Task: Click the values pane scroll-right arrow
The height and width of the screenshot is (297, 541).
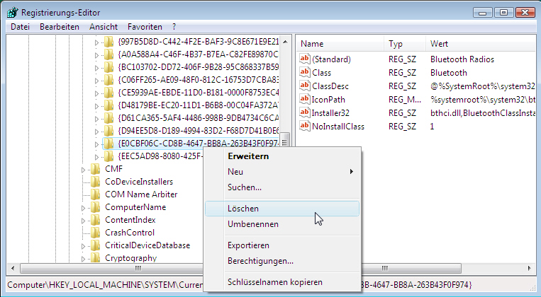Action: [x=529, y=268]
